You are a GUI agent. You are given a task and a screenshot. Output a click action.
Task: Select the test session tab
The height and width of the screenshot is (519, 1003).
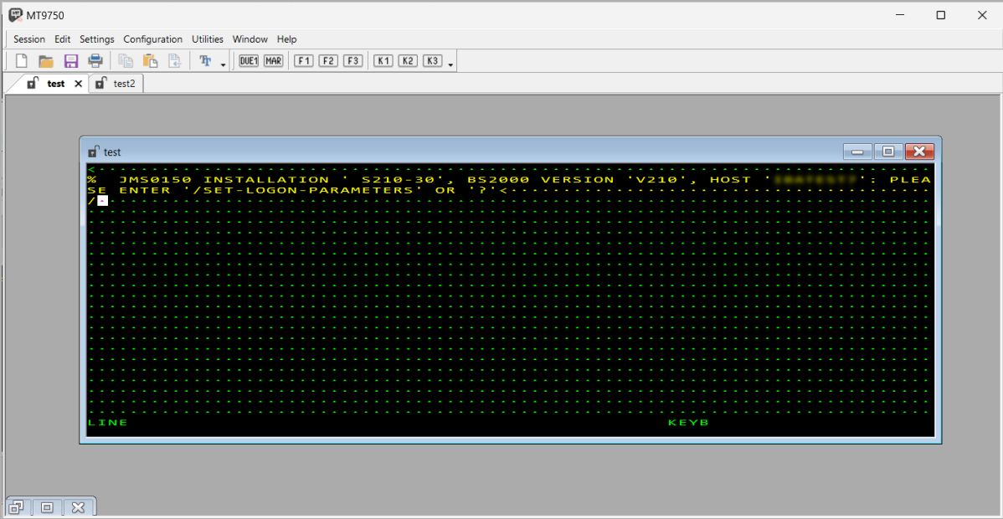pyautogui.click(x=55, y=83)
